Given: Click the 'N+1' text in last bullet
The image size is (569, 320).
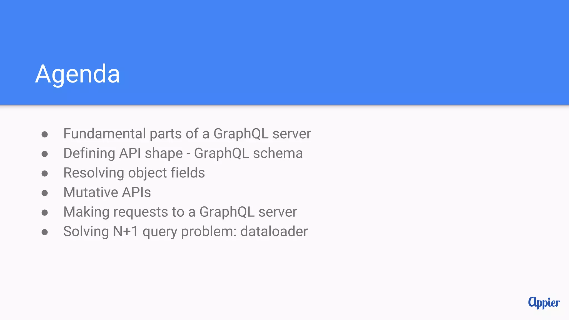Looking at the screenshot, I should coord(125,231).
